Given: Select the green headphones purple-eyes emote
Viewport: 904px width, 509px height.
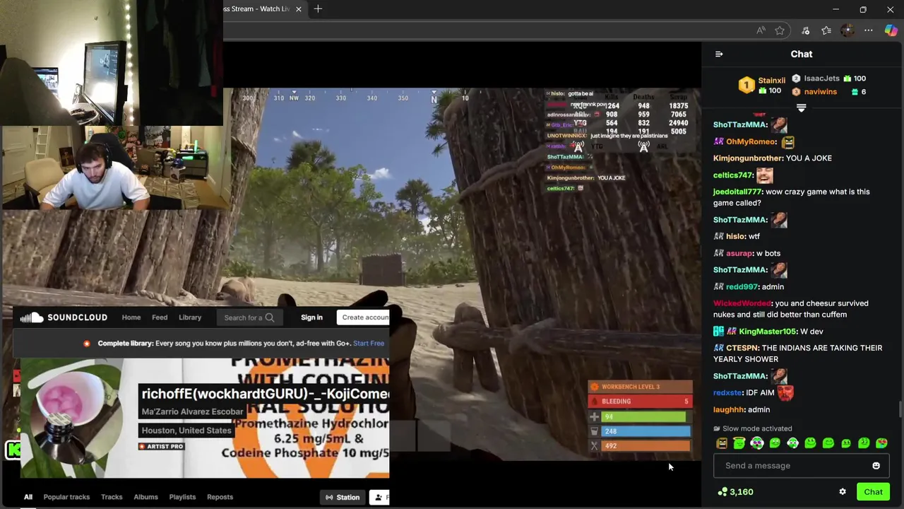Looking at the screenshot, I should pos(756,443).
